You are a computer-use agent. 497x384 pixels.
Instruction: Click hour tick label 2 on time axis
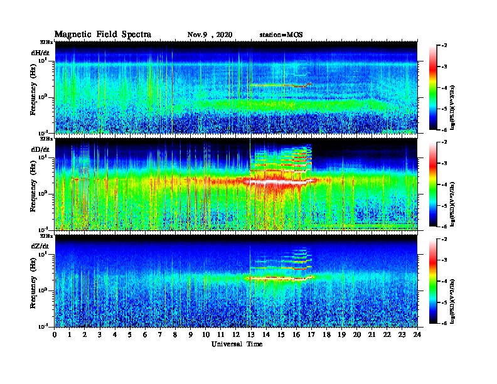pos(85,334)
